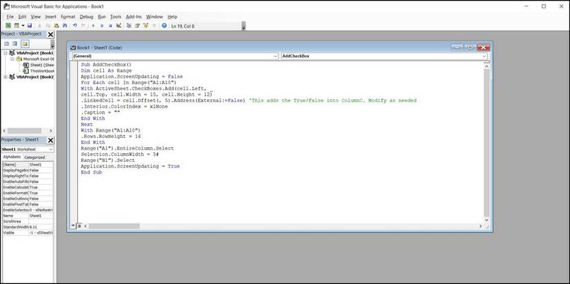Click the DisplayPageBreaks False value
The image size is (570, 284).
(41, 170)
